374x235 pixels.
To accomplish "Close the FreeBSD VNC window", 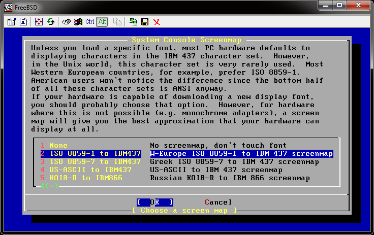I will (x=358, y=6).
